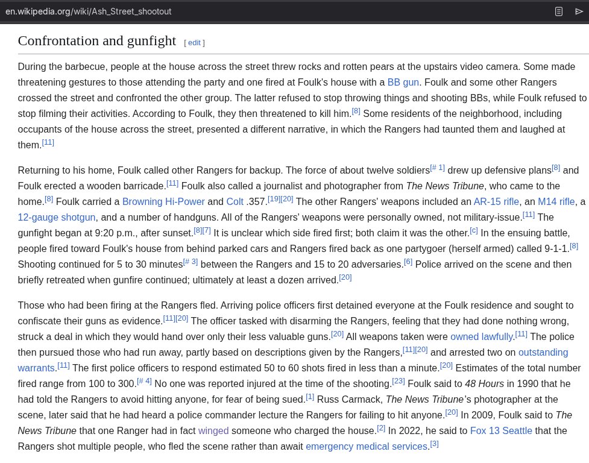The image size is (589, 463).
Task: Click the 'Confrontation and gunfight' section heading
Action: [96, 41]
